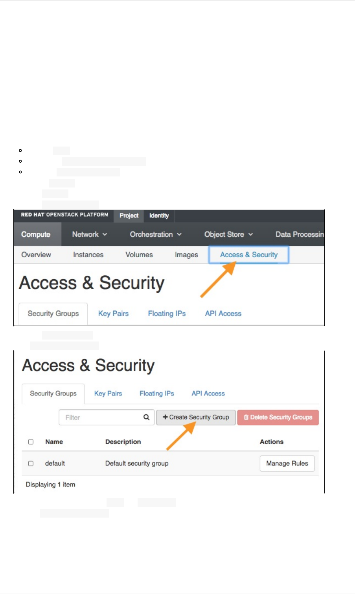Open Key Pairs tab in the upper panel
This screenshot has height=594, width=355.
tap(113, 314)
